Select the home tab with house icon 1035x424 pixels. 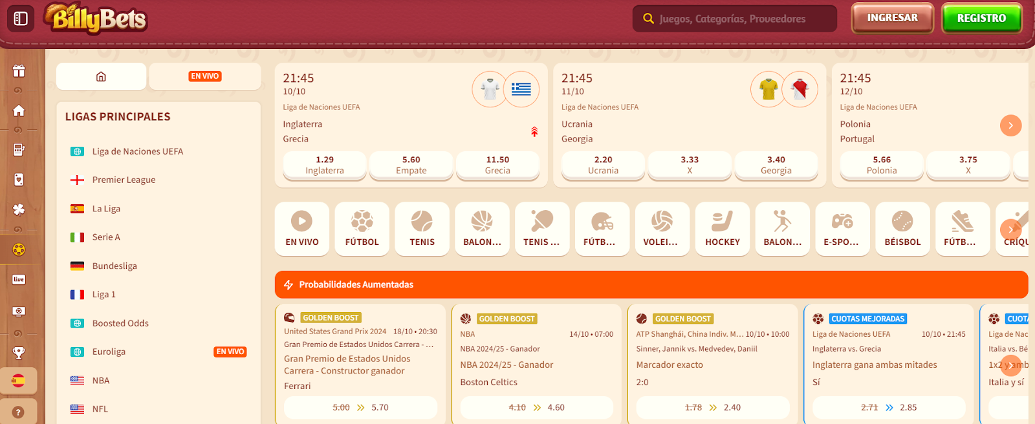pyautogui.click(x=101, y=76)
